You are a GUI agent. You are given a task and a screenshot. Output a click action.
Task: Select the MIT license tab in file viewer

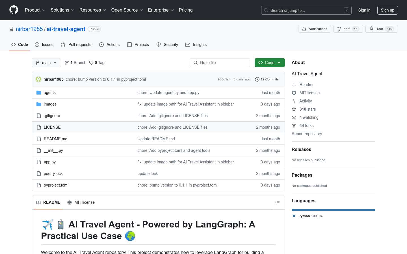(x=81, y=202)
